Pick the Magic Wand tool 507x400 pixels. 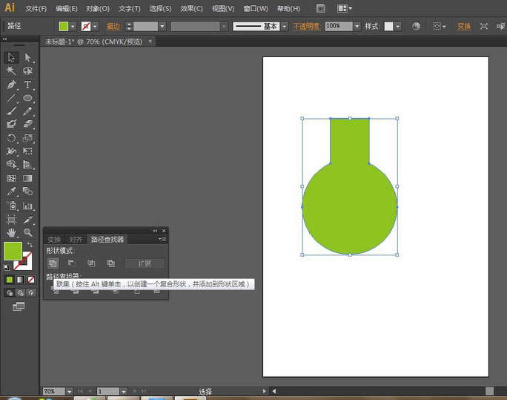click(x=12, y=71)
